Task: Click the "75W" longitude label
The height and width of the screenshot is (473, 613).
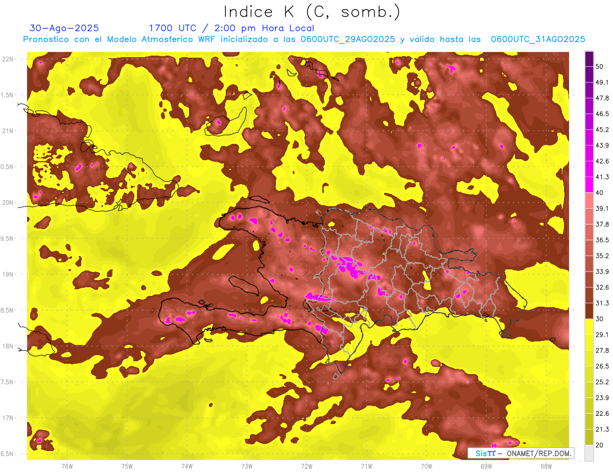Action: click(x=127, y=466)
